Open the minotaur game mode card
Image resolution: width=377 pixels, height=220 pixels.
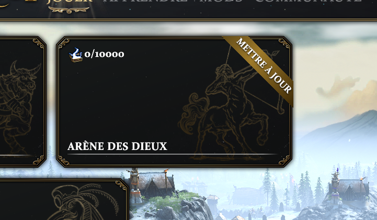(22, 101)
